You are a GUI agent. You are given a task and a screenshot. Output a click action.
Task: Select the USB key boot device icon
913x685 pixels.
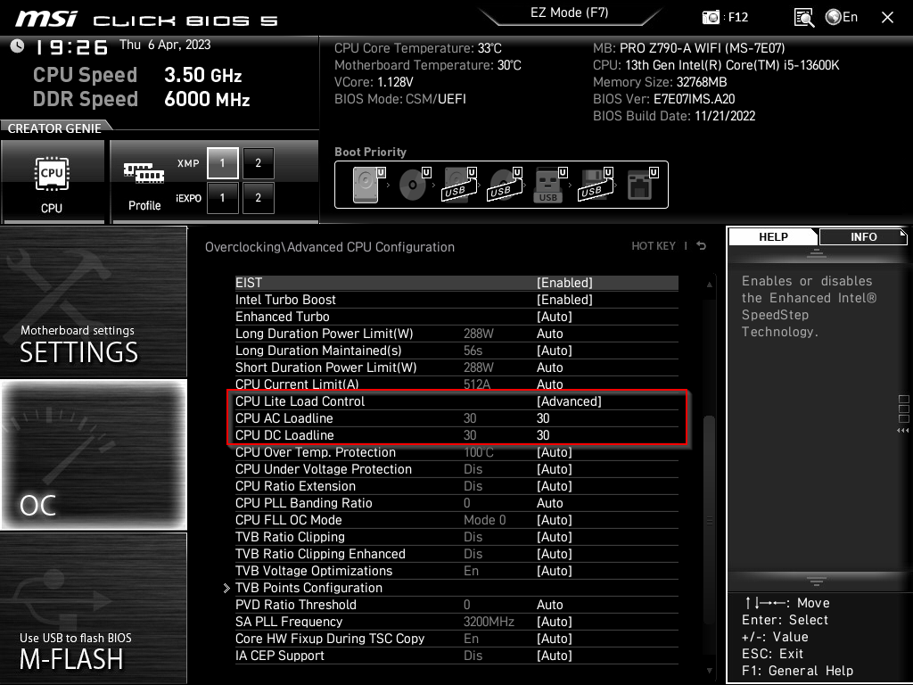pos(549,185)
